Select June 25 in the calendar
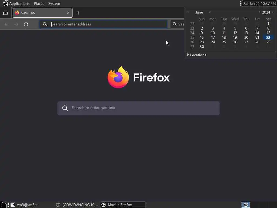Image resolution: width=277 pixels, height=208 pixels. [x=224, y=42]
